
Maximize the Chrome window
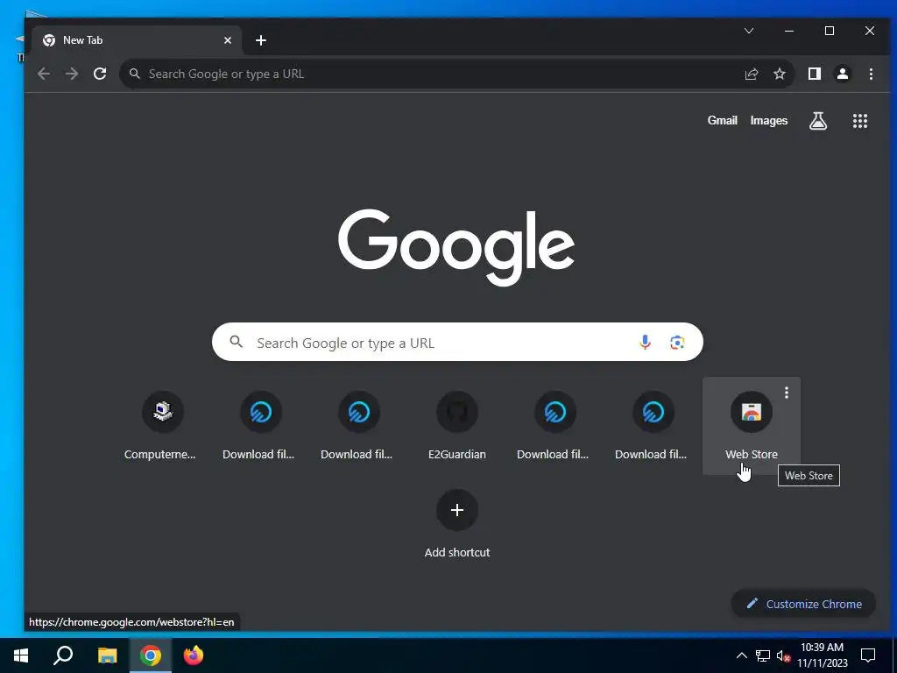pos(829,31)
